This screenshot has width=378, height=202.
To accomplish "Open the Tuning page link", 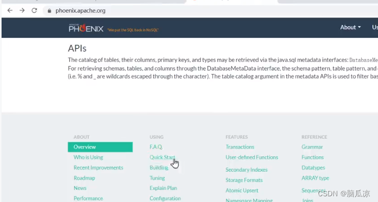I will (157, 178).
